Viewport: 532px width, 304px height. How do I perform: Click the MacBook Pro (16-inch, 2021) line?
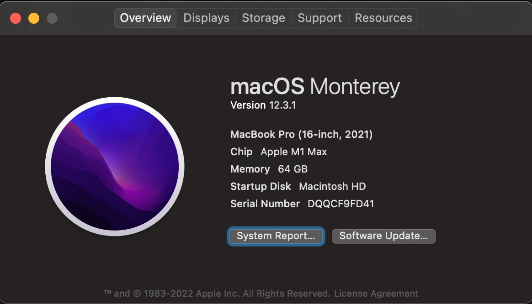point(301,135)
